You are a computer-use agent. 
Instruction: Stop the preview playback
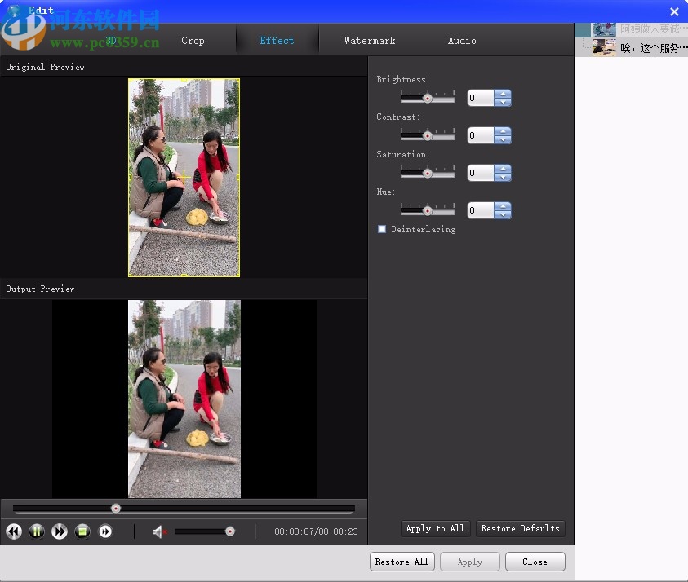click(x=82, y=531)
